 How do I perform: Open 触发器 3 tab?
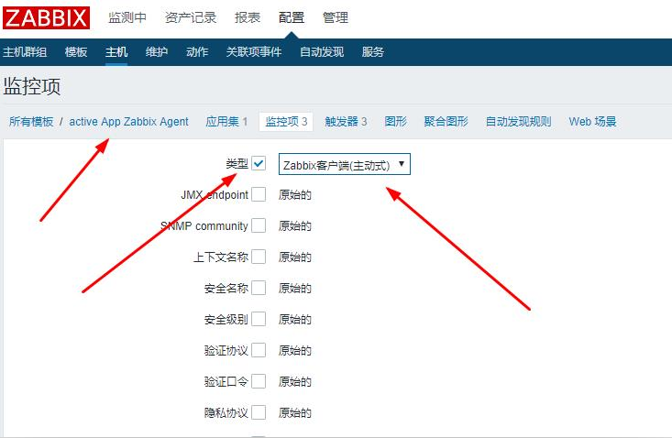coord(346,122)
